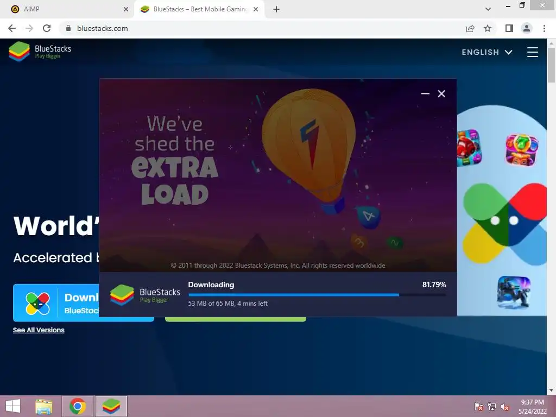556x417 pixels.
Task: Share this page icon in address bar
Action: click(x=470, y=28)
